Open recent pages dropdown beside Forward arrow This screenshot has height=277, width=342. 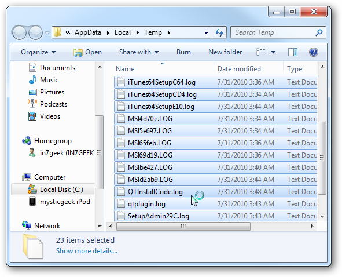[47, 33]
